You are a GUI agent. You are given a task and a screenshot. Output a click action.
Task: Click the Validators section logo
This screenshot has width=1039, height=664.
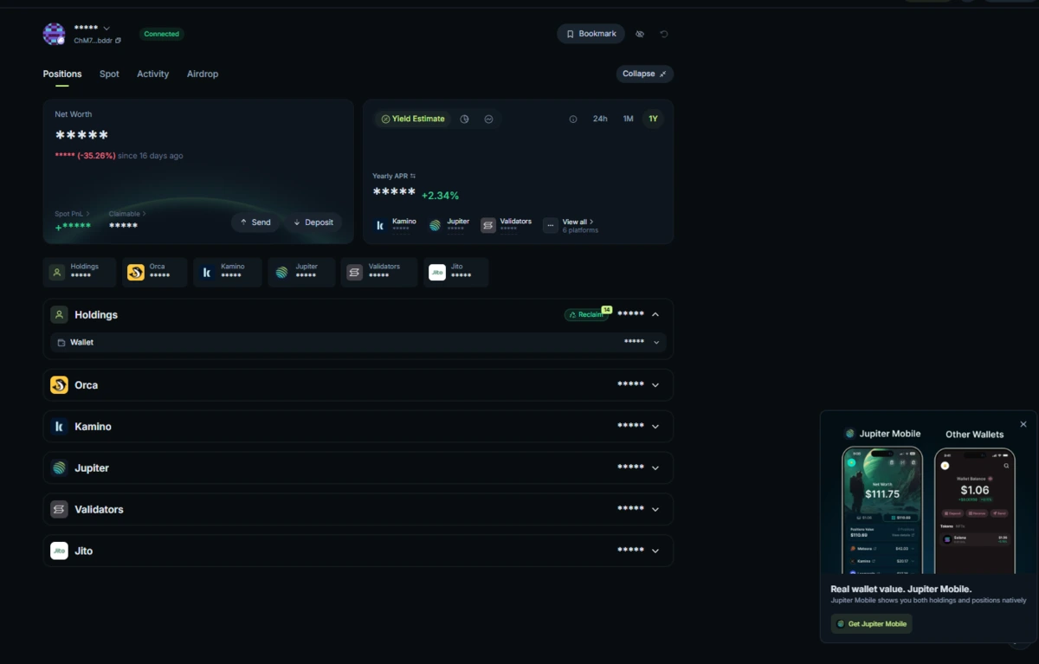(x=59, y=510)
